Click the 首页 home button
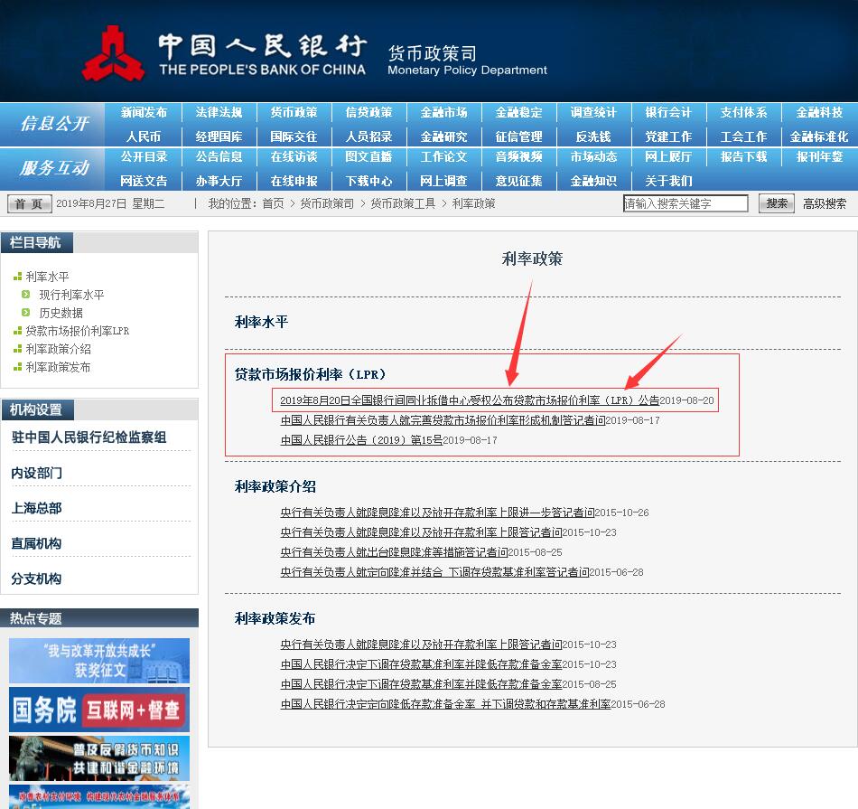 pos(29,204)
